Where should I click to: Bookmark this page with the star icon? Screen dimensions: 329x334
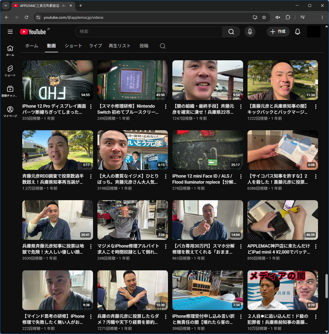[264, 17]
